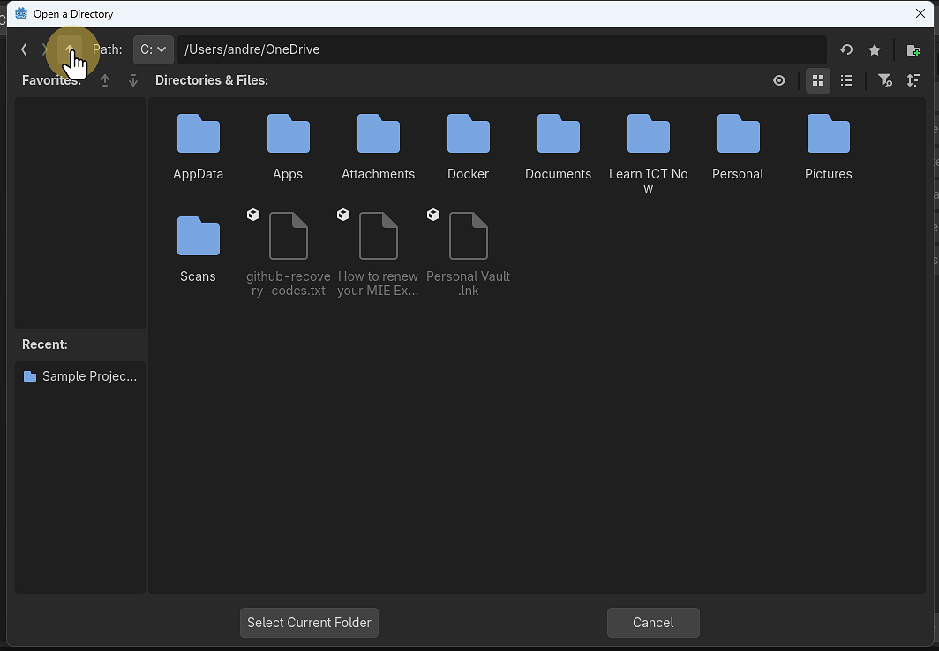
Task: Navigate up to the parent directory
Action: point(71,49)
